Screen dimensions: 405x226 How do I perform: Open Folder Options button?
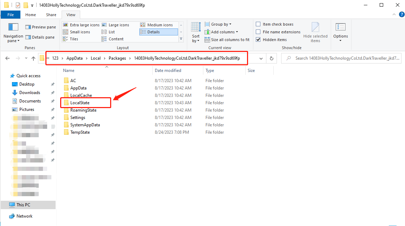340,33
